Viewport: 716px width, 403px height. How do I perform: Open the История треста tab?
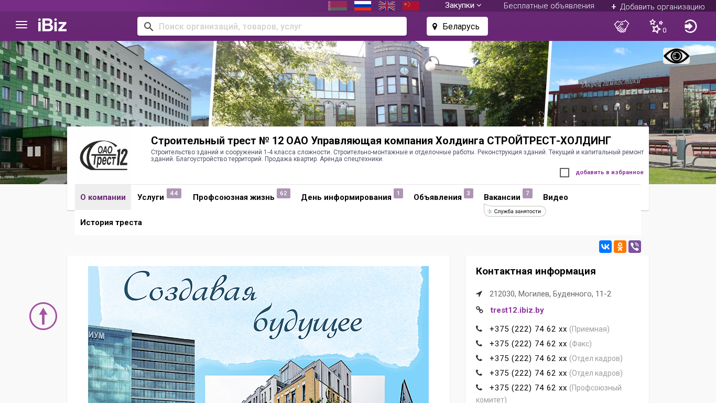point(111,222)
